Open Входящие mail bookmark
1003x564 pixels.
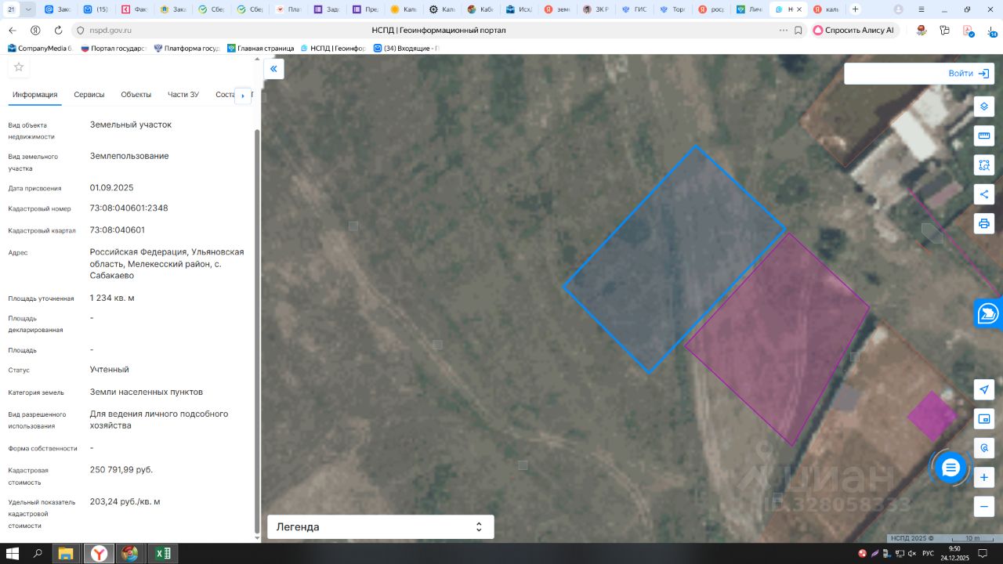pos(406,48)
